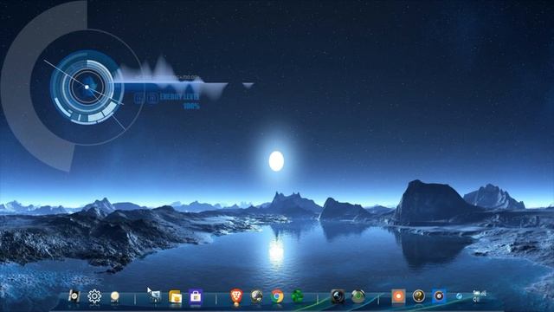Click the green recycle bin icon
This screenshot has height=312, width=554.
click(297, 296)
